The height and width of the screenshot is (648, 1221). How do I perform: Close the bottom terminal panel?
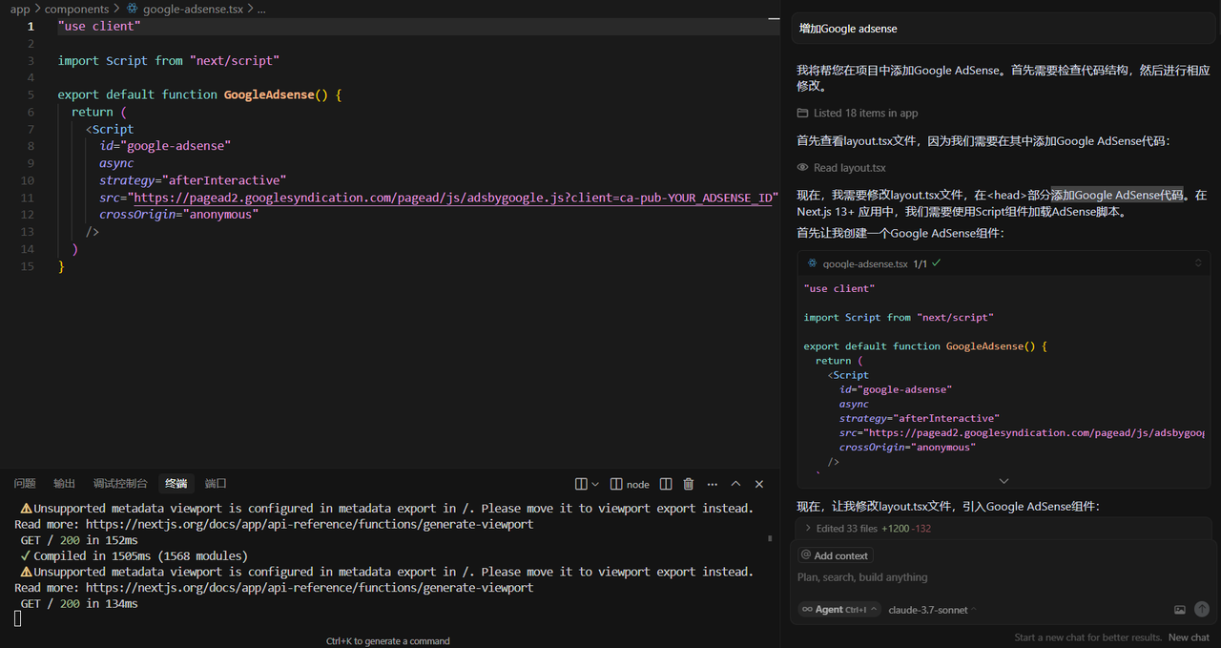759,484
